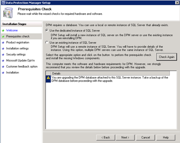This screenshot has width=180, height=143.
Task: Select Use the dedicated instance of SQL Server
Action: [47, 30]
